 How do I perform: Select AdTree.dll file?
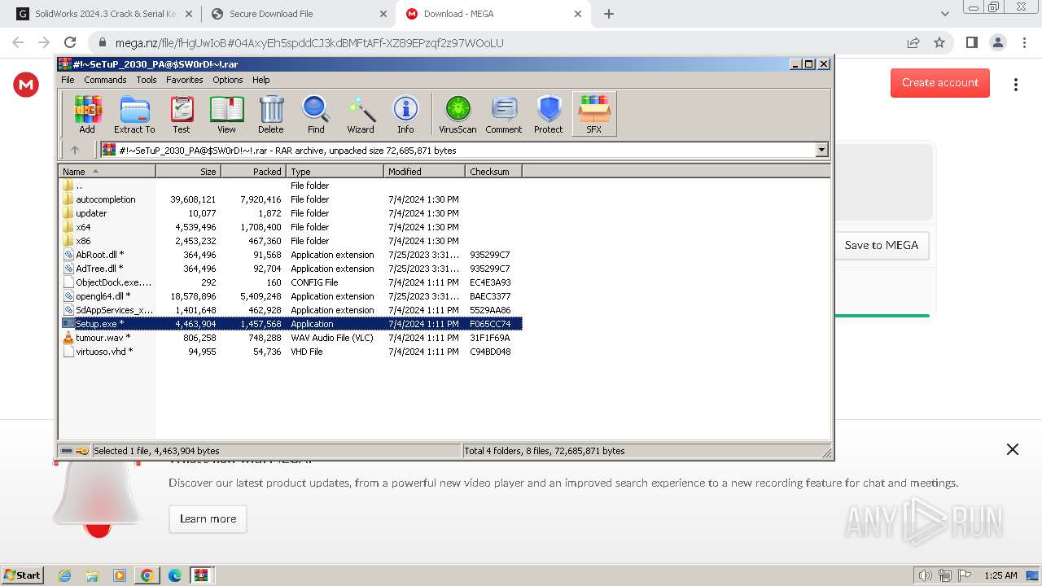291,269
